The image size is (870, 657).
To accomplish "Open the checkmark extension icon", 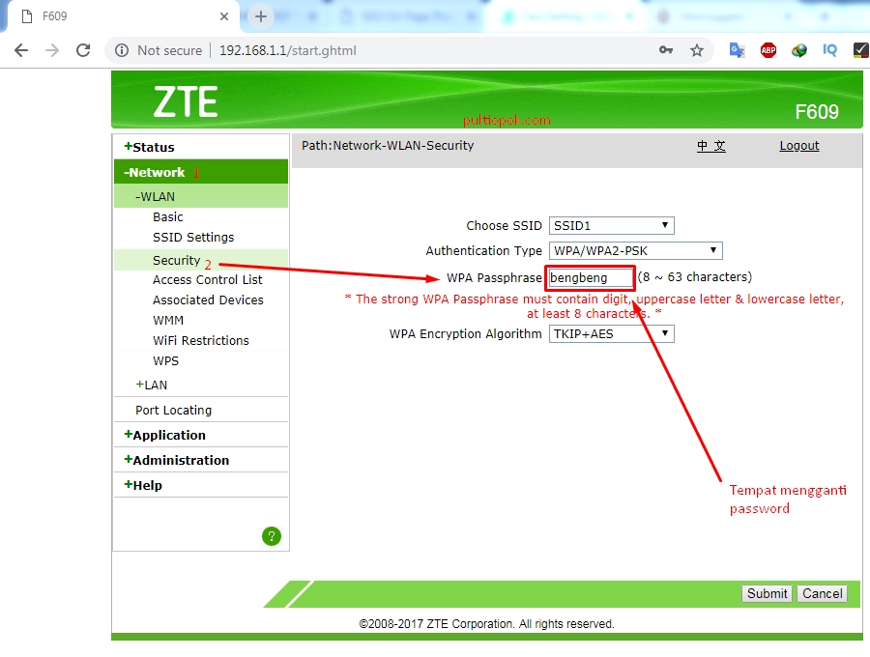I will coord(860,50).
